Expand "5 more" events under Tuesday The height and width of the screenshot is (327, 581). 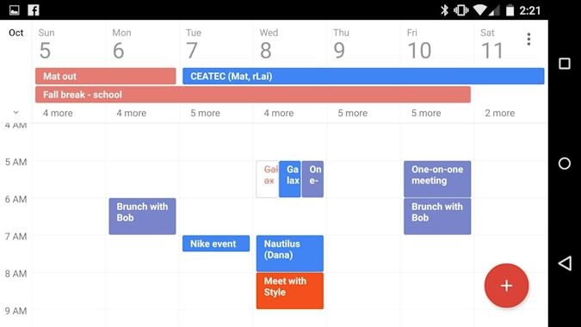[x=205, y=113]
